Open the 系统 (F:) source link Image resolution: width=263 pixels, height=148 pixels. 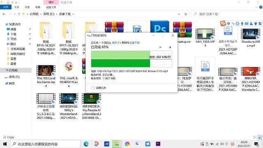116,43
